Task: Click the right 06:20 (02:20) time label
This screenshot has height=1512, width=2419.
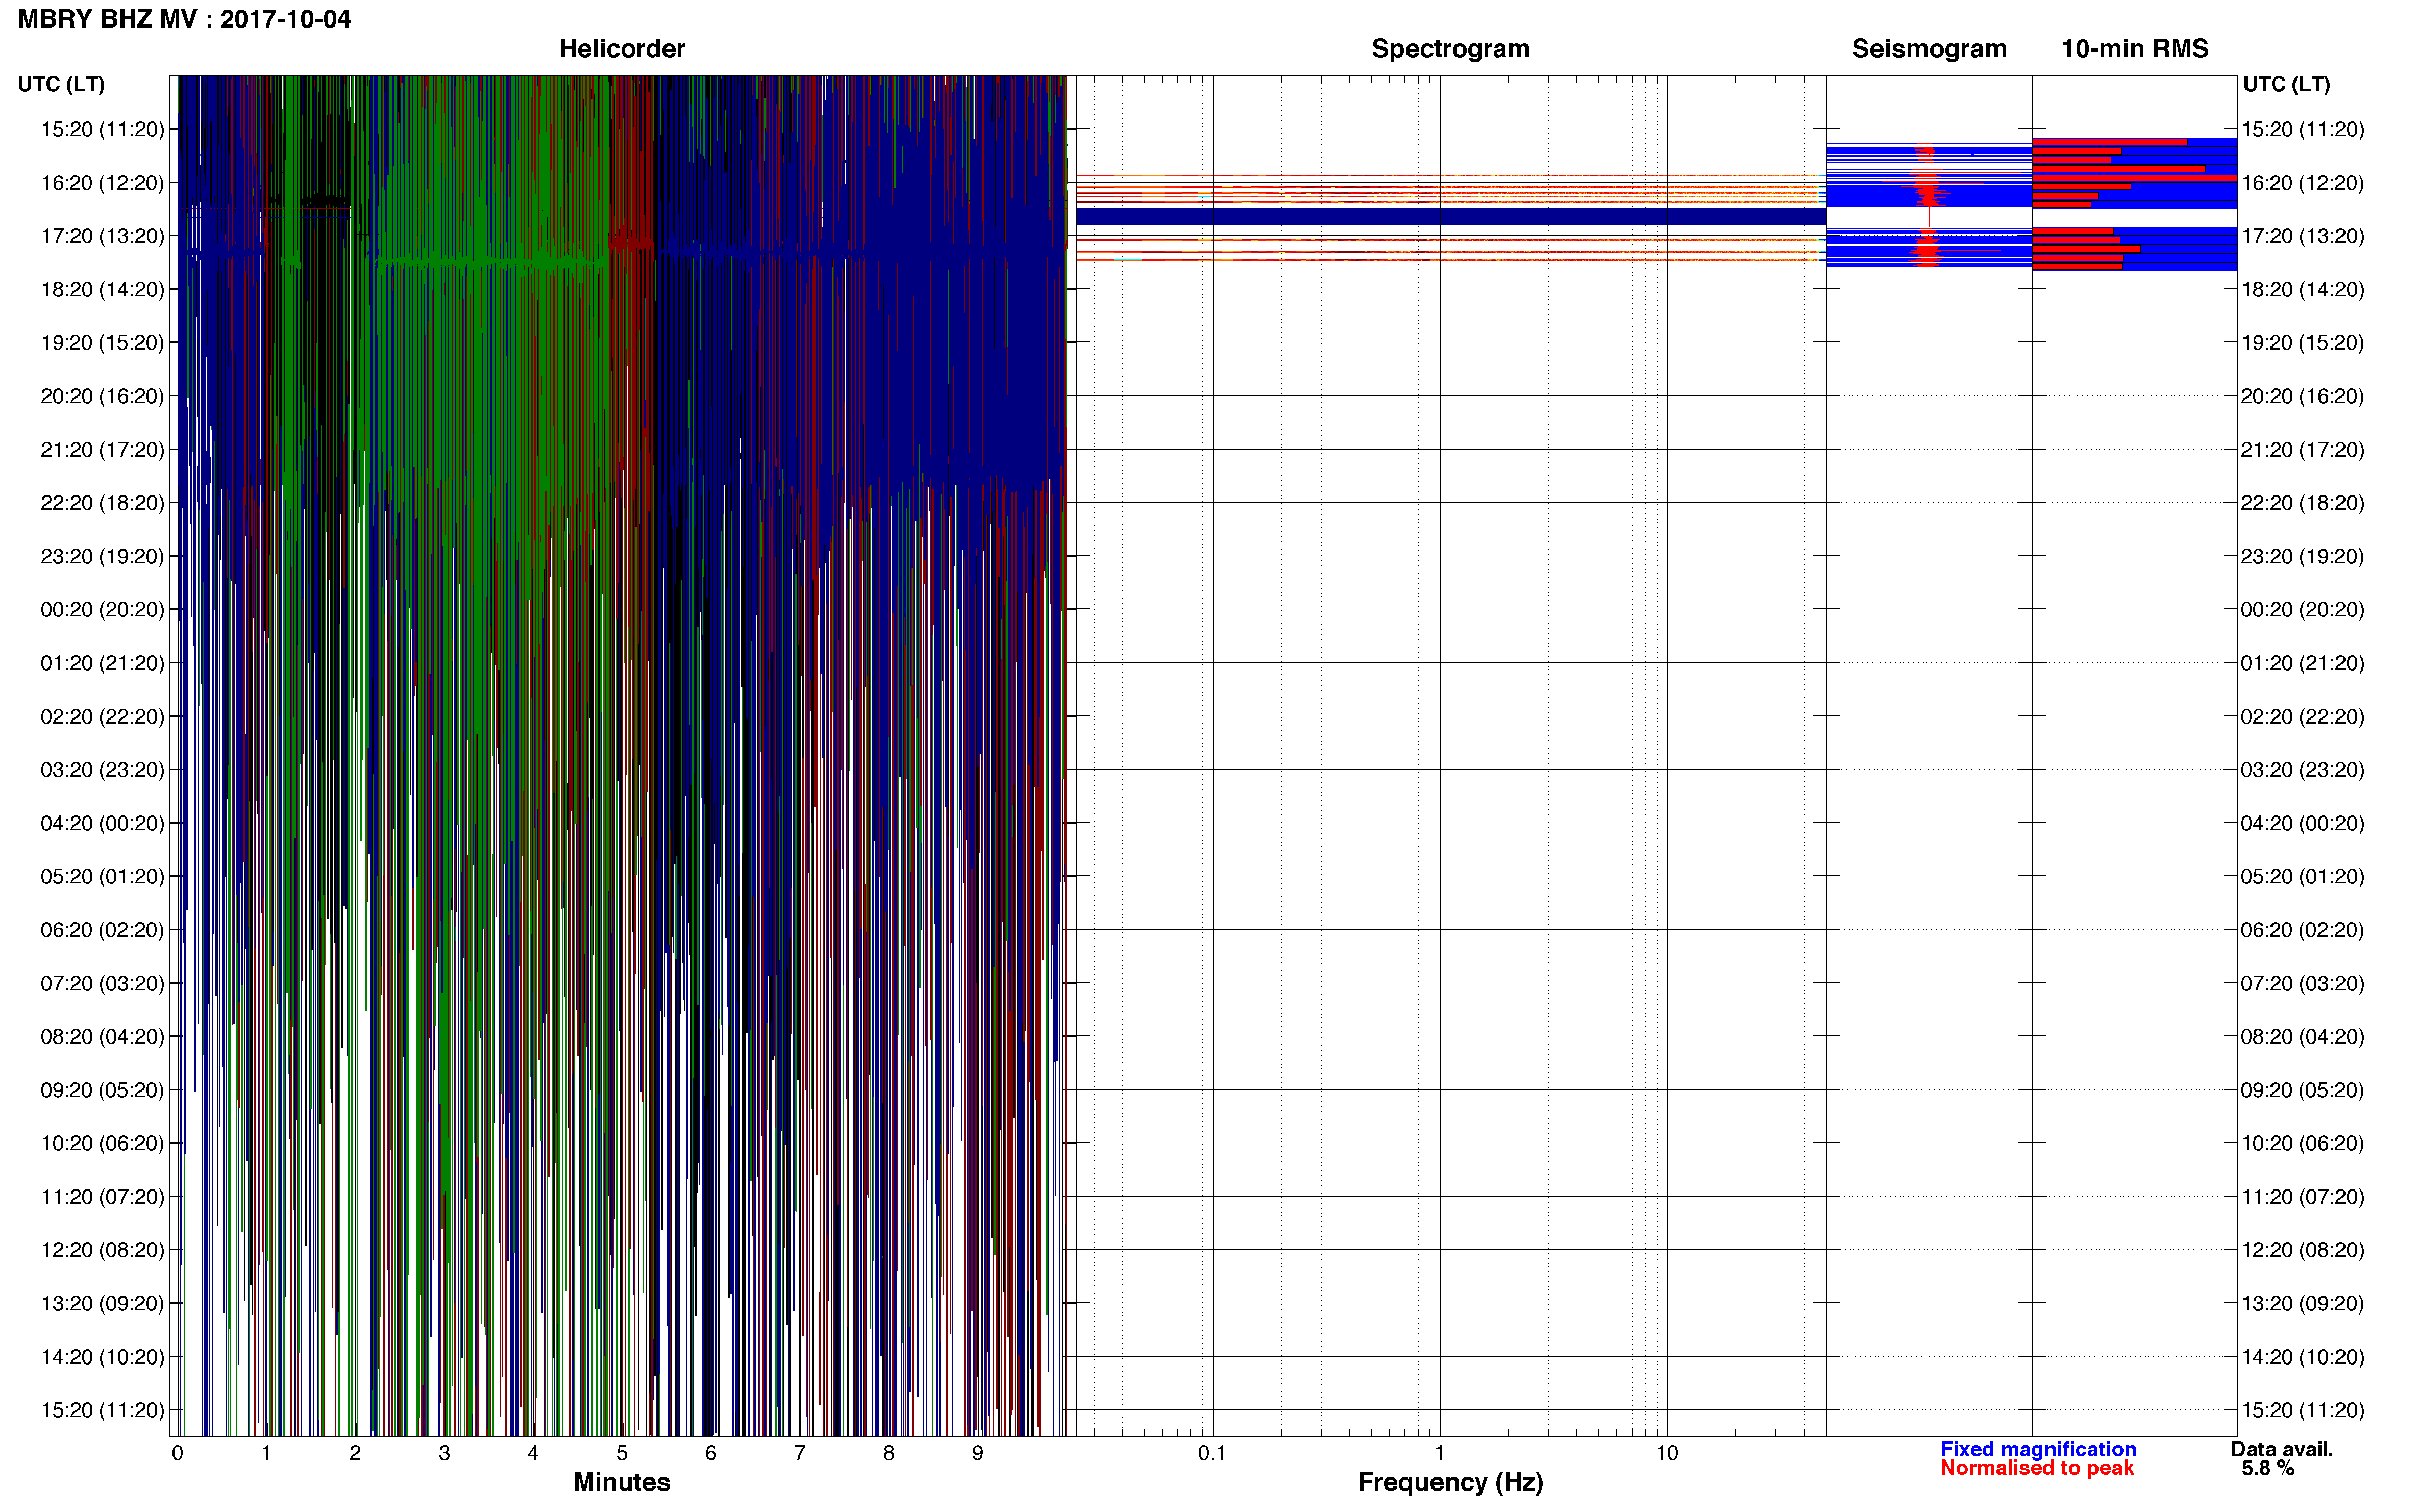Action: [2302, 930]
